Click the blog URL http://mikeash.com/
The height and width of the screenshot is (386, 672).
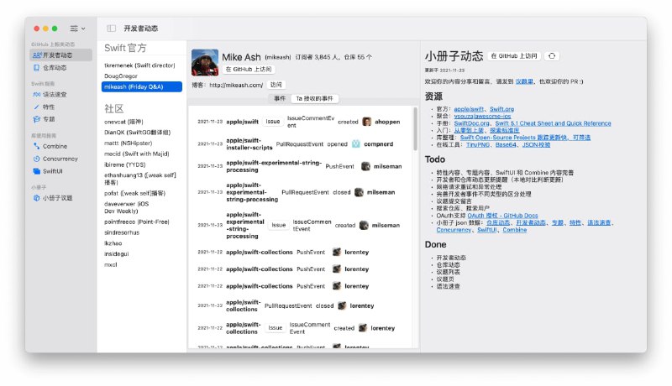click(x=236, y=85)
